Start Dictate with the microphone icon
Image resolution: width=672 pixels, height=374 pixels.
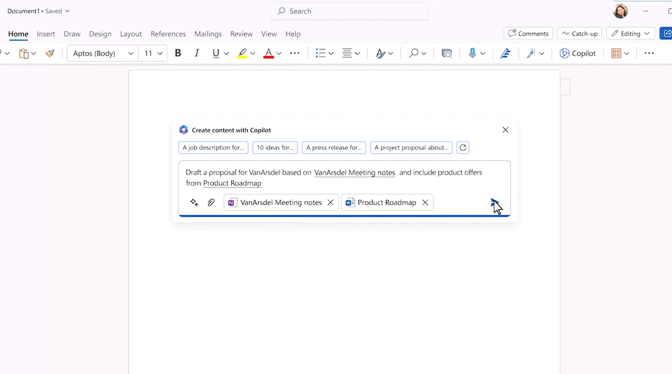(472, 53)
